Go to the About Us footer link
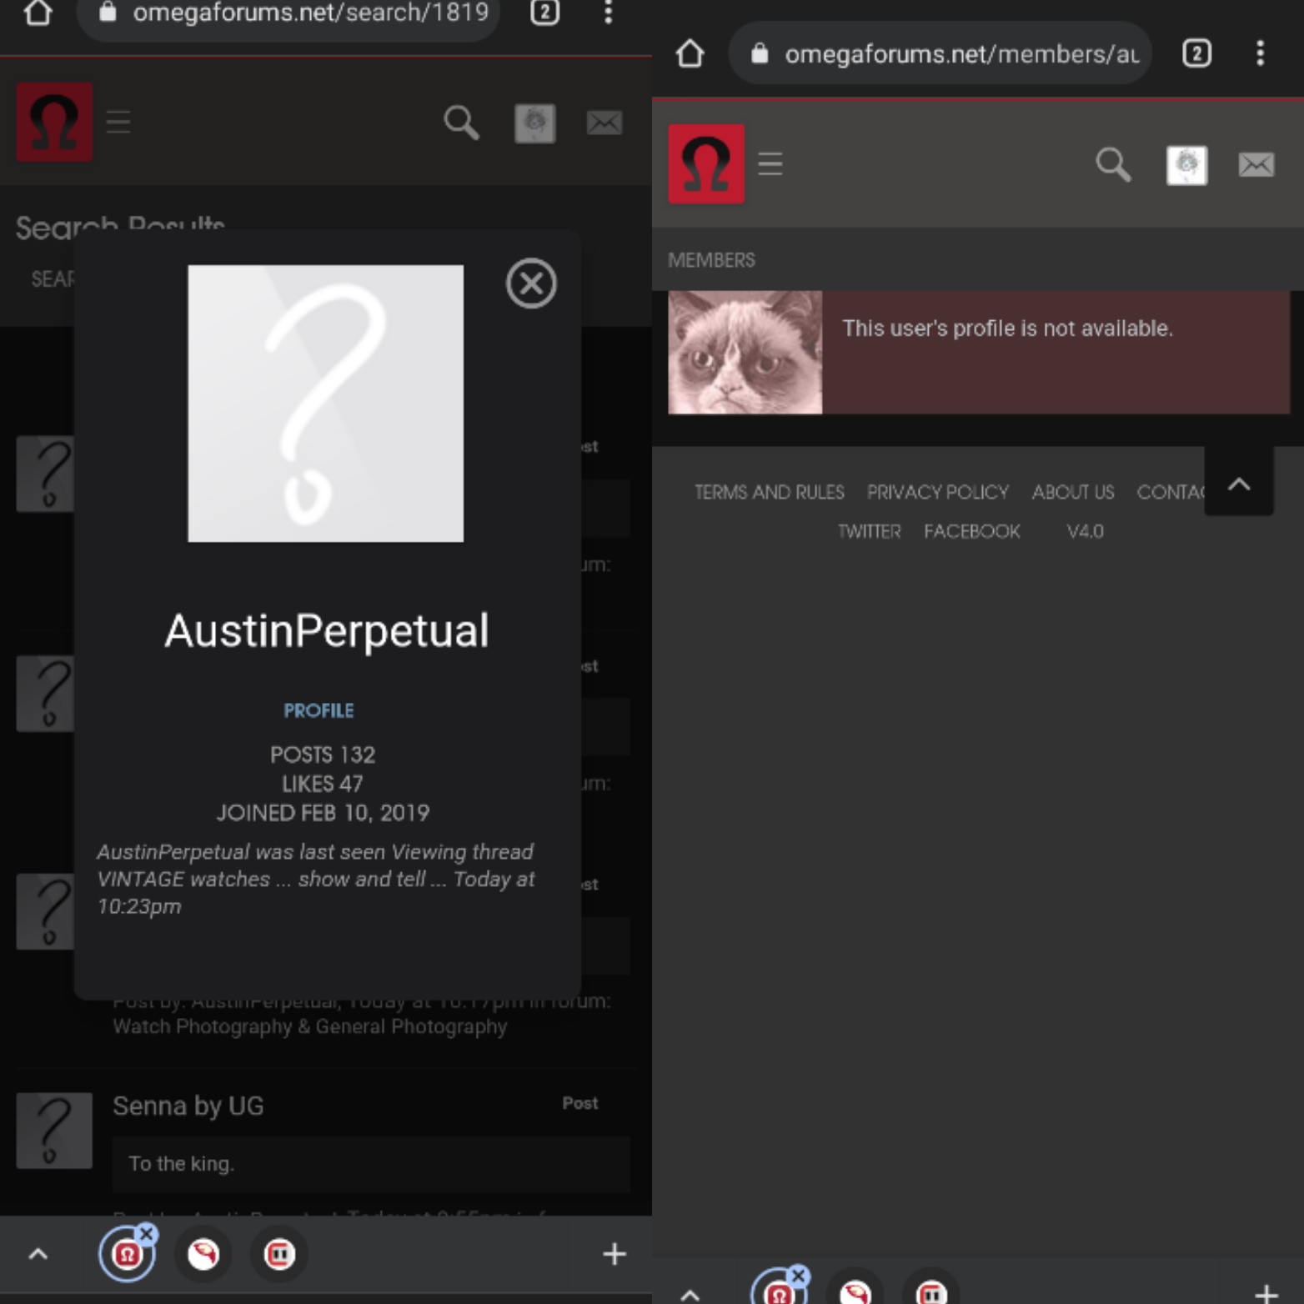Screen dimensions: 1304x1304 (1072, 492)
